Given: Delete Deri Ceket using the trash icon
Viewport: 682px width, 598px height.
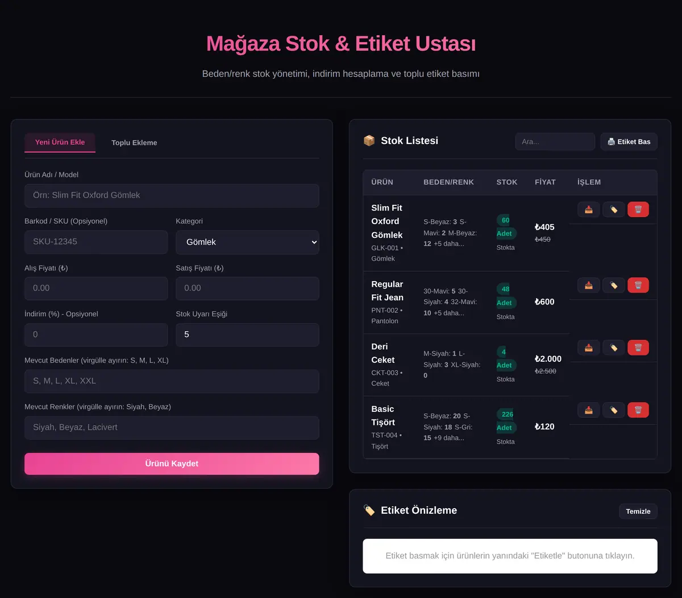Looking at the screenshot, I should pyautogui.click(x=638, y=348).
